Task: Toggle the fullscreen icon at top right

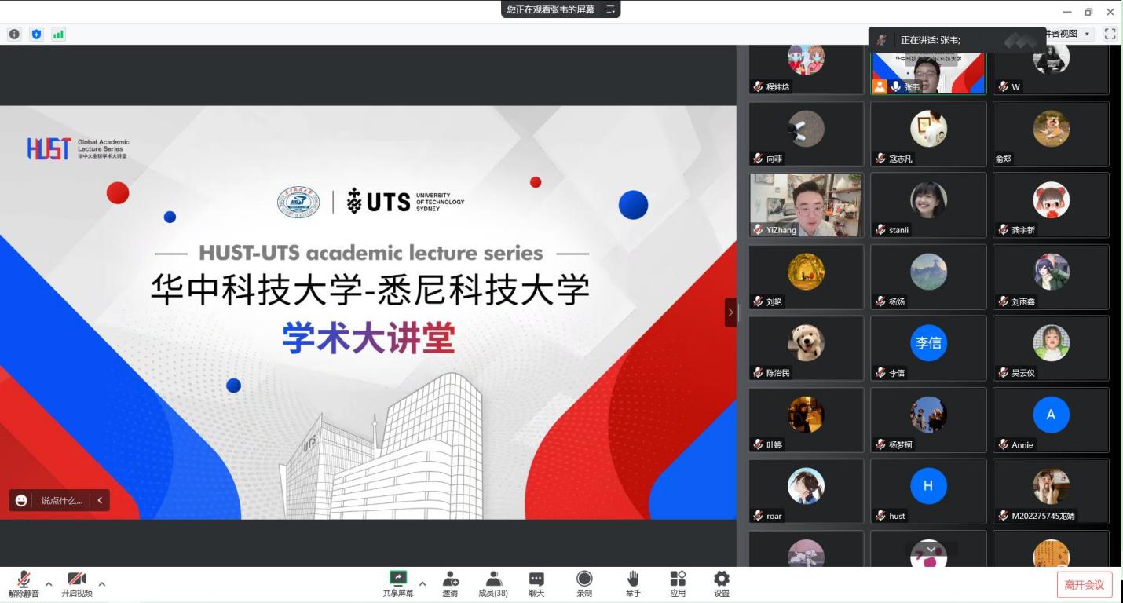Action: [x=1110, y=34]
